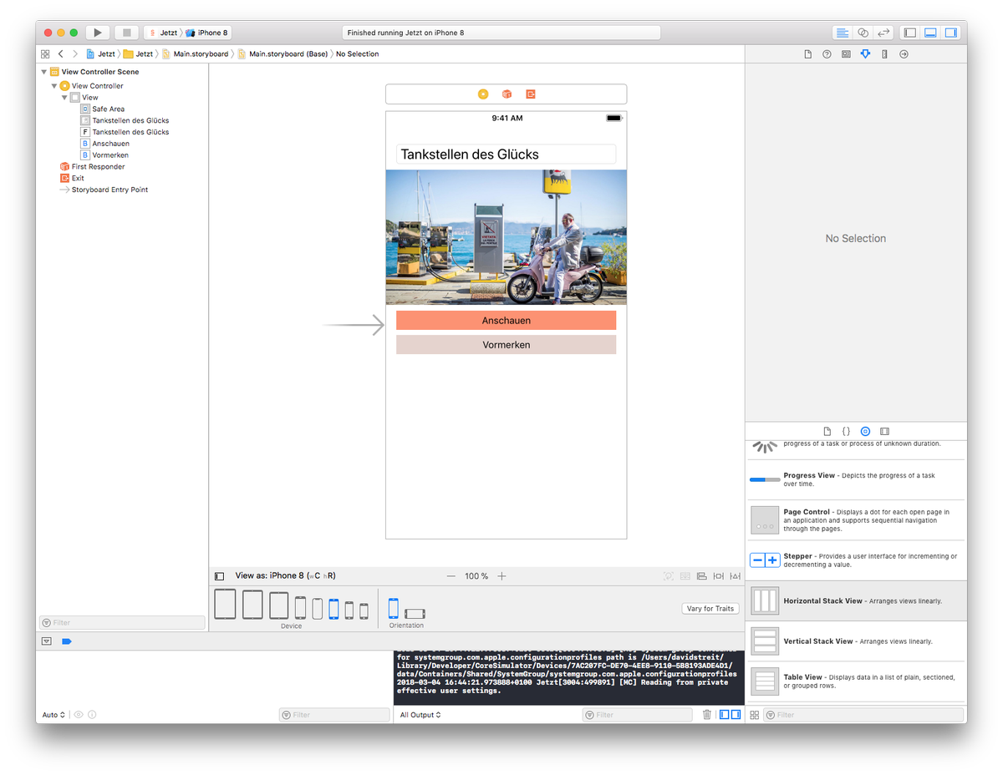Open the Attributes inspector
This screenshot has width=1003, height=775.
tap(866, 53)
